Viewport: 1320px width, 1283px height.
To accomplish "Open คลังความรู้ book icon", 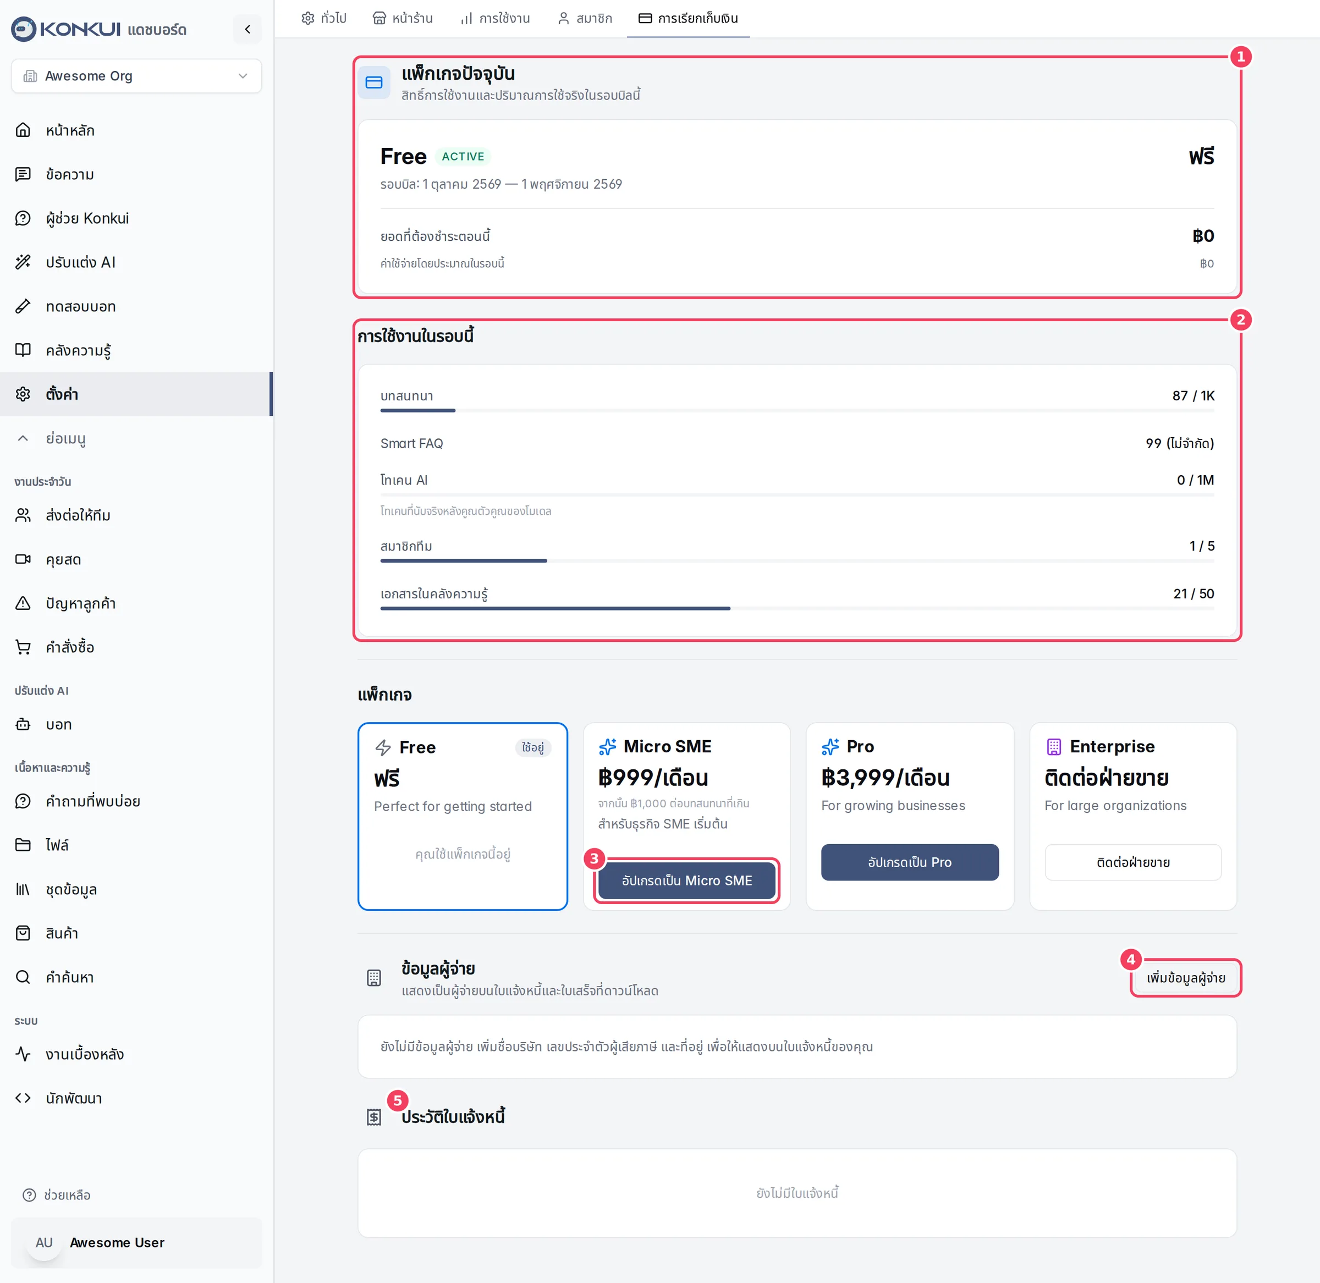I will point(23,350).
